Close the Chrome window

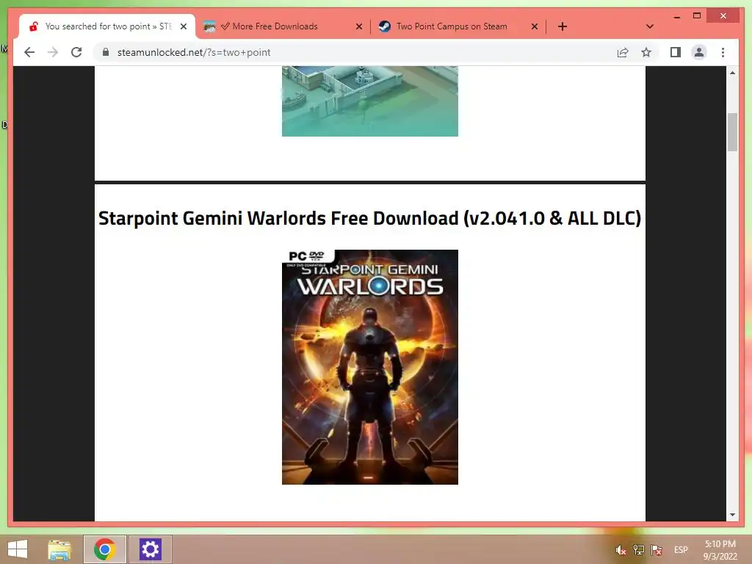point(723,16)
